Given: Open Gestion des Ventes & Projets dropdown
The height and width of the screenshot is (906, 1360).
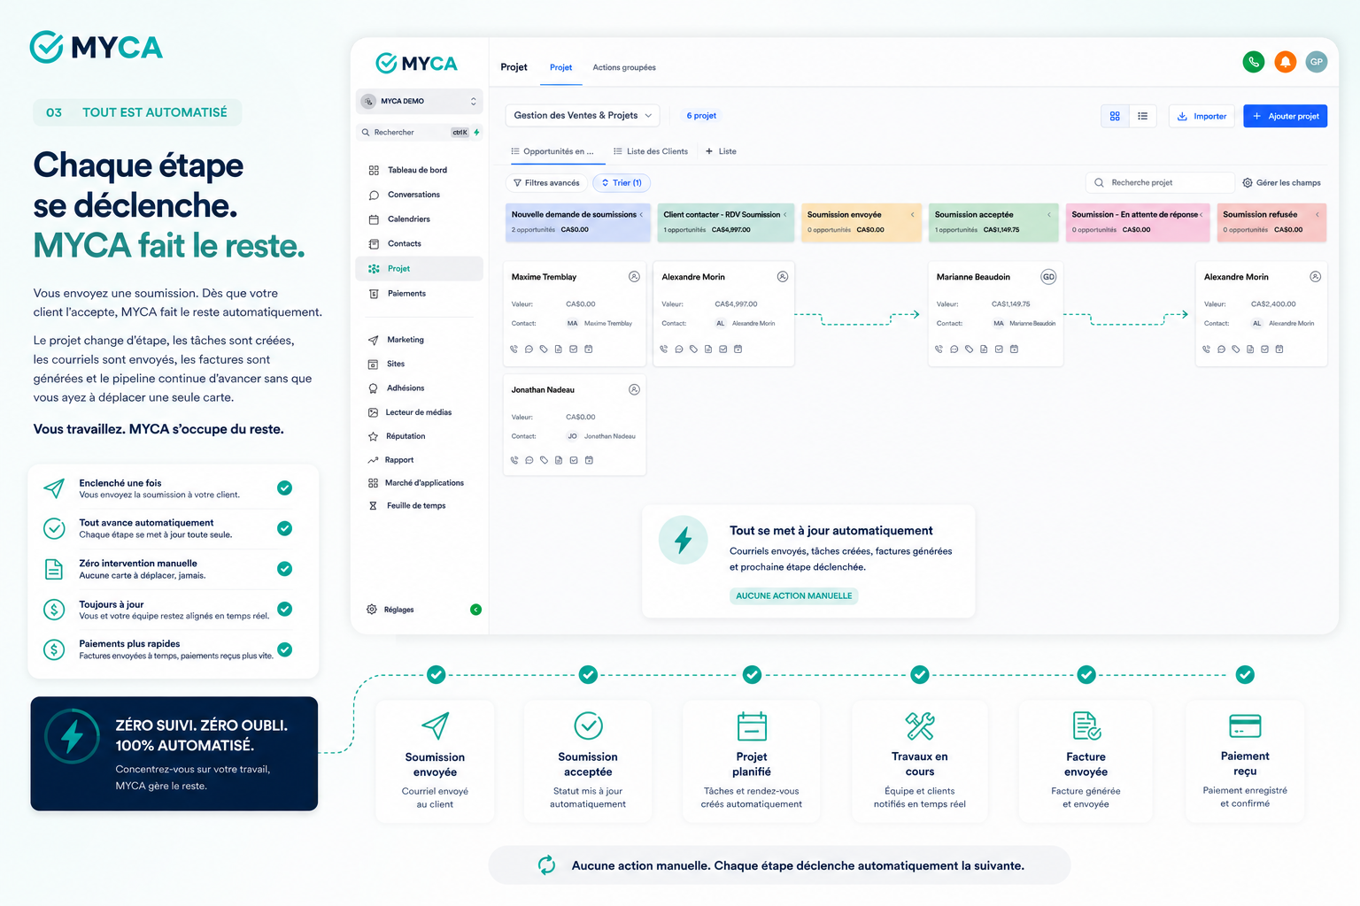Looking at the screenshot, I should coord(583,116).
